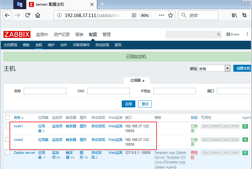Click the 90% zoom indicator
The image size is (252, 169).
coord(145,15)
